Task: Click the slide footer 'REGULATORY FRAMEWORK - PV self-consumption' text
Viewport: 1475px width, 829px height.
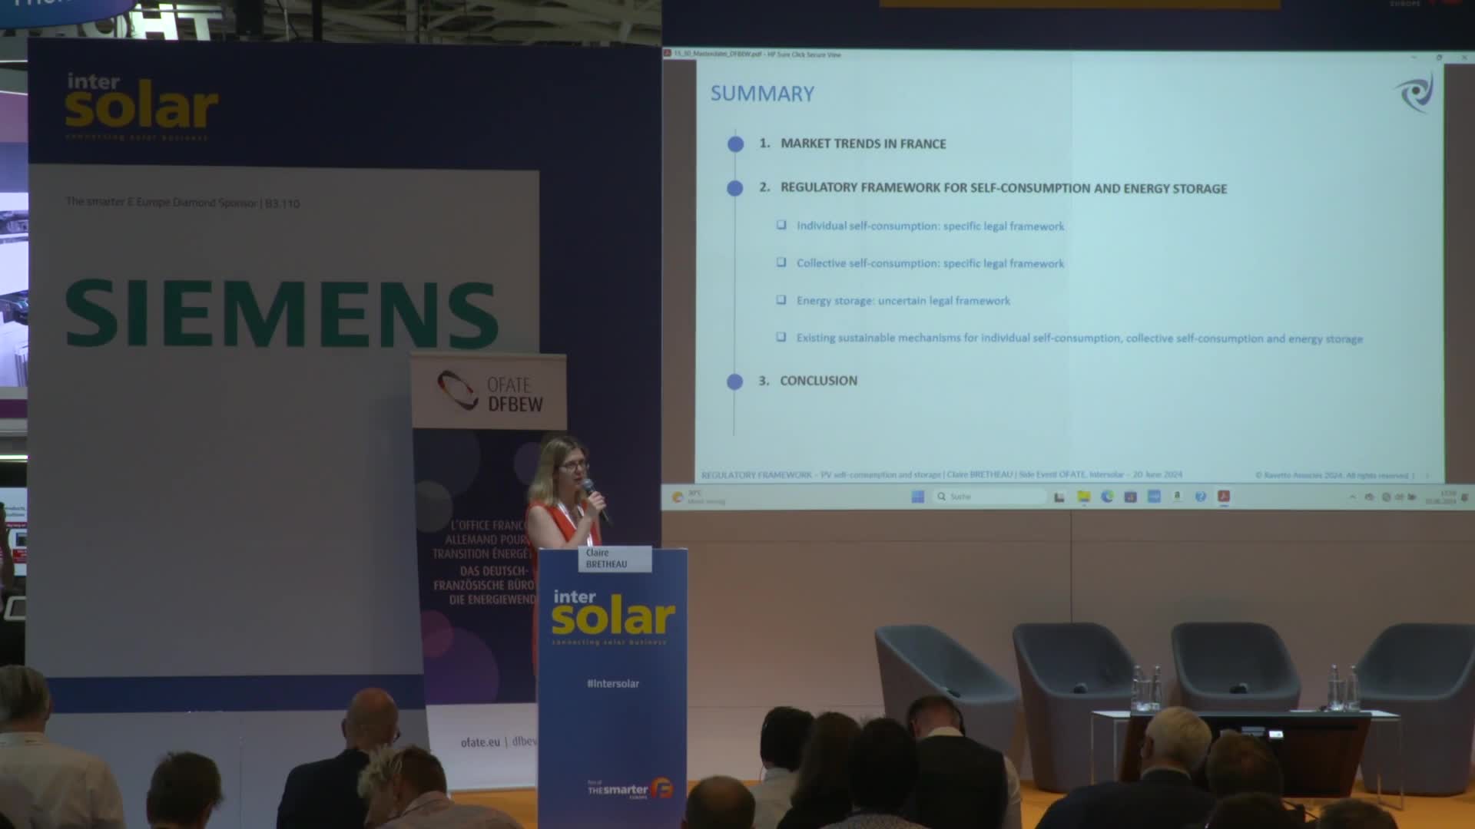Action: click(x=942, y=475)
